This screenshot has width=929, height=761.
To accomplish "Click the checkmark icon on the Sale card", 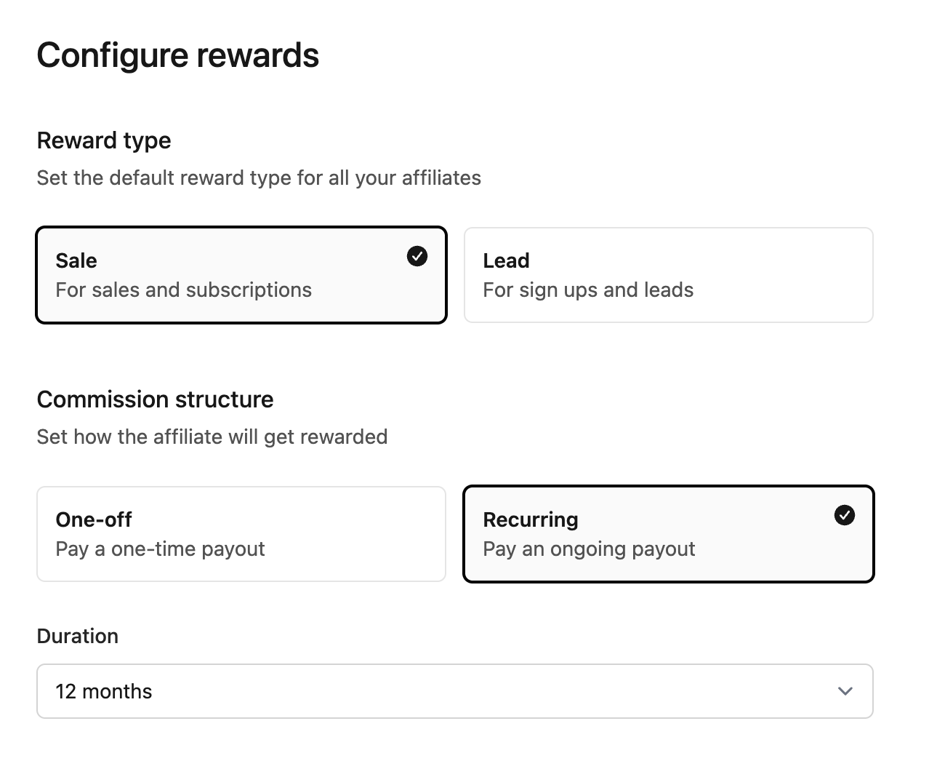I will tap(417, 256).
